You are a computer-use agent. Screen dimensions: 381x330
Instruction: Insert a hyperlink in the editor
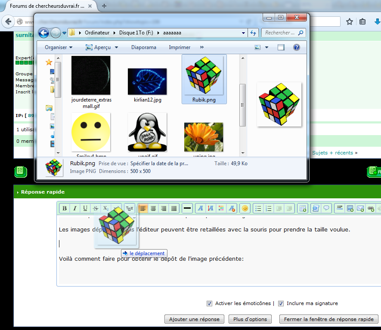click(371, 208)
